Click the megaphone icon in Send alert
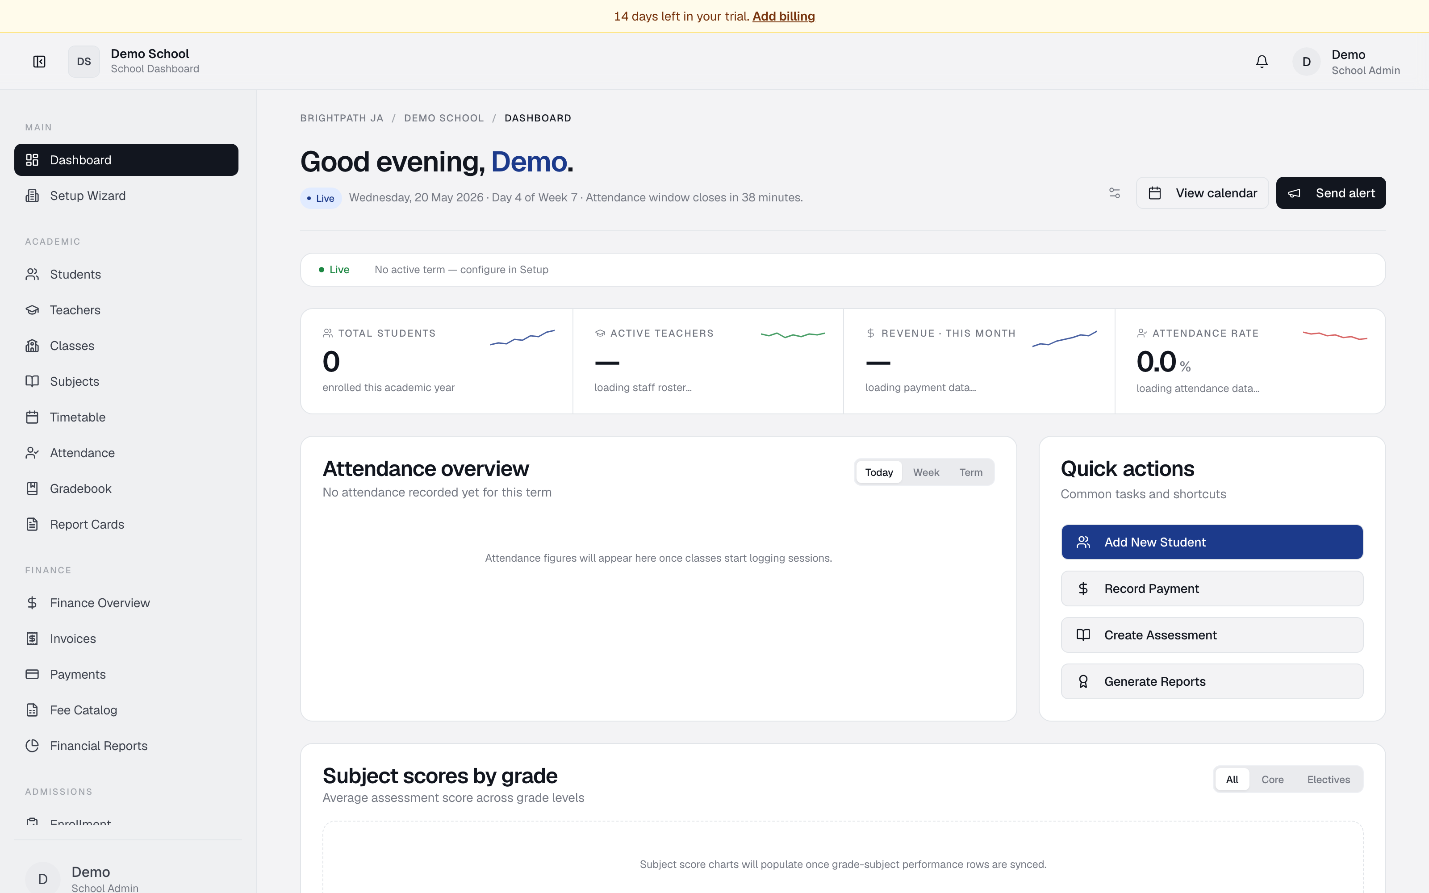 [x=1294, y=193]
